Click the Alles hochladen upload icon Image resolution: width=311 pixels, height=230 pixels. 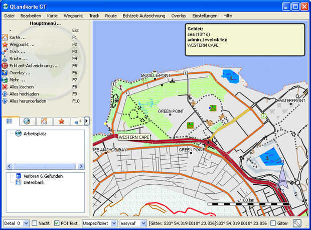pos(5,94)
